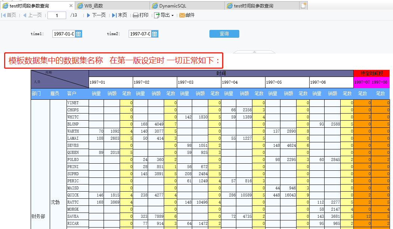Close the active test时间段参数查询 tab
This screenshot has width=393, height=229.
tap(71, 6)
